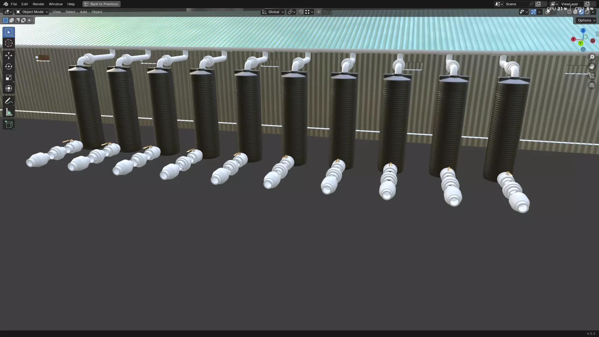Open the scene browse dropdown

[x=499, y=4]
